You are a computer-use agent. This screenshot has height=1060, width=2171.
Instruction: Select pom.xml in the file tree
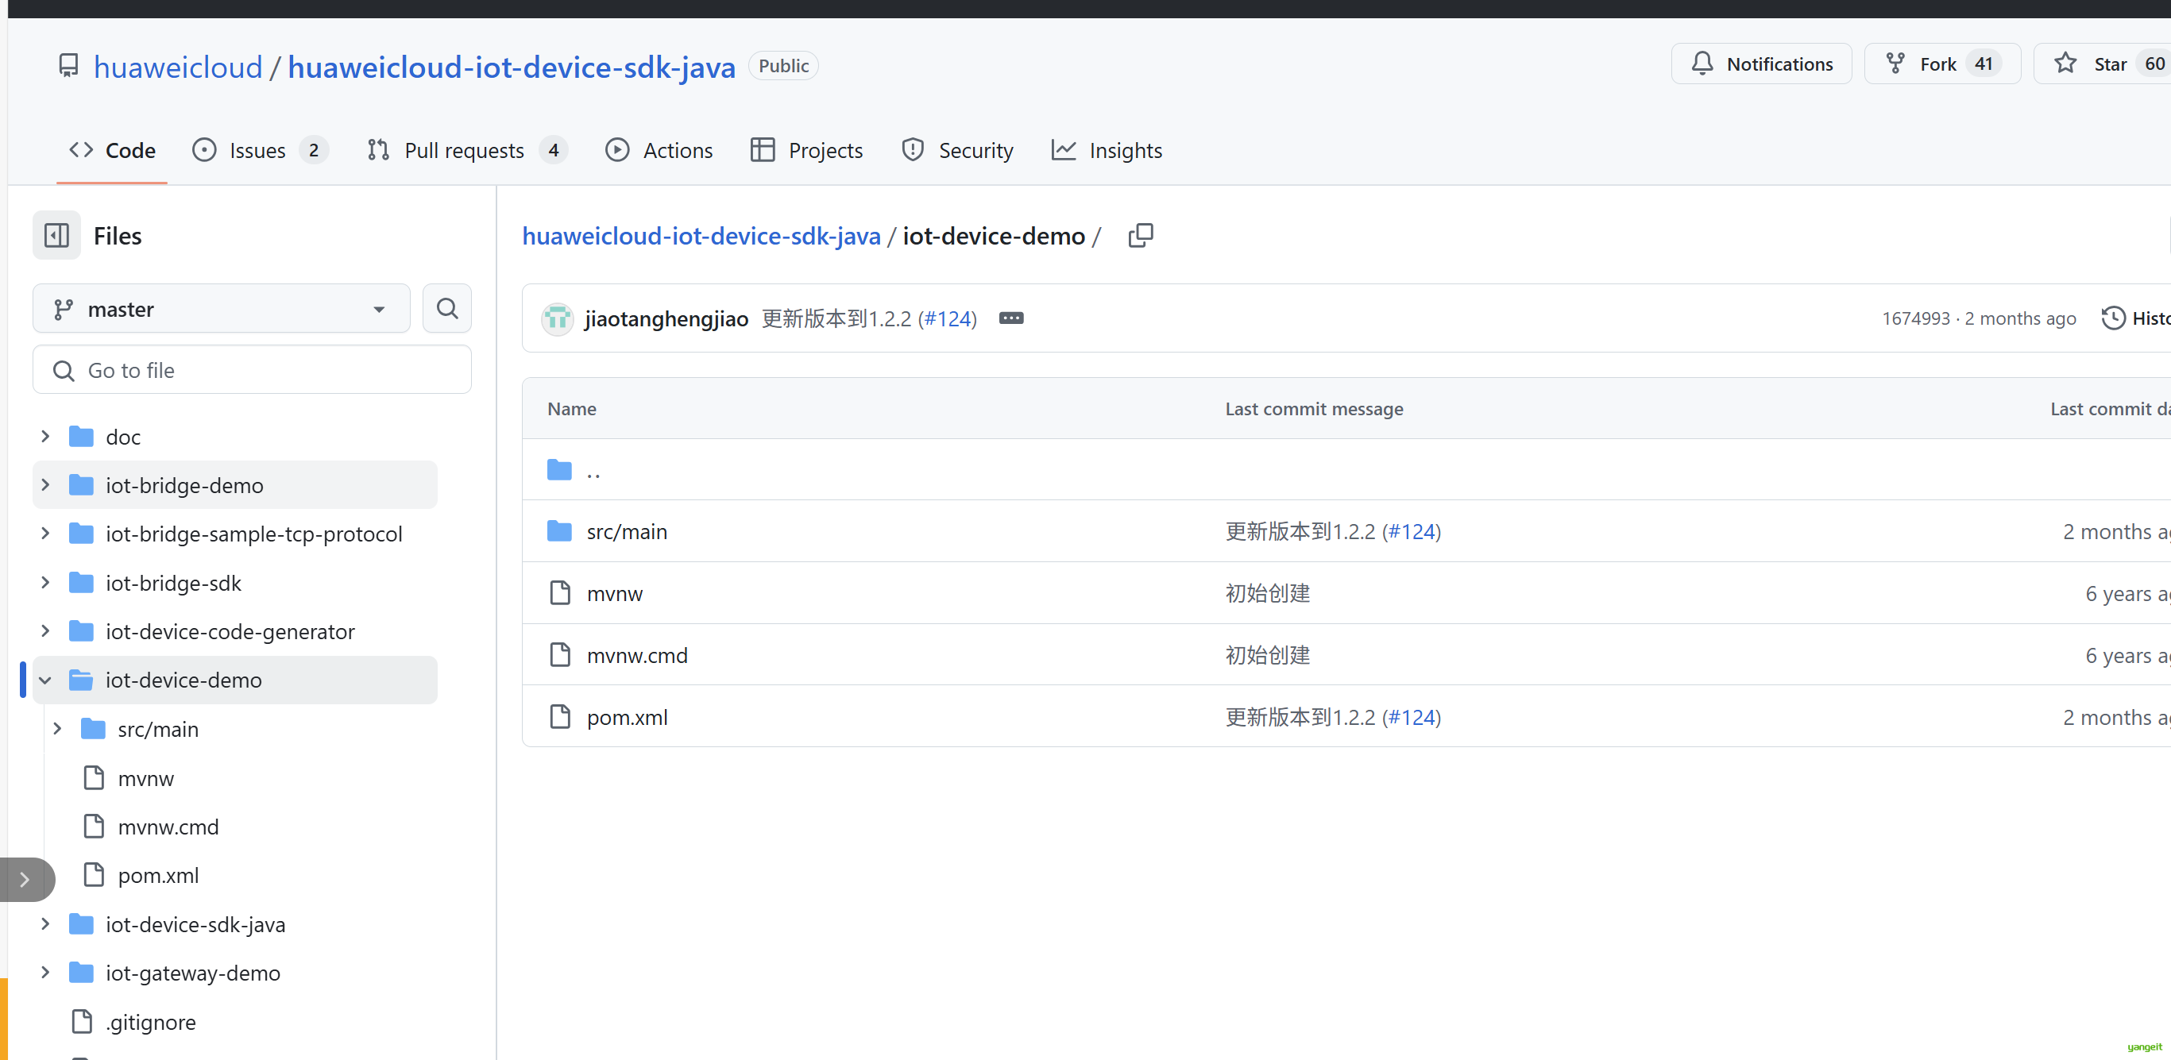158,875
